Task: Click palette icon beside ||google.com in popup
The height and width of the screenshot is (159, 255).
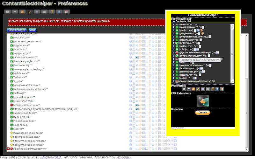Action: coord(202,34)
